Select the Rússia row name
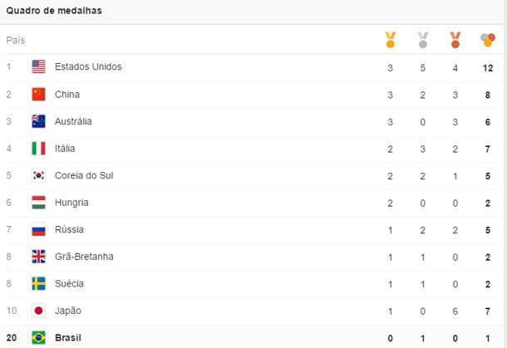Image resolution: width=507 pixels, height=348 pixels. click(x=69, y=229)
